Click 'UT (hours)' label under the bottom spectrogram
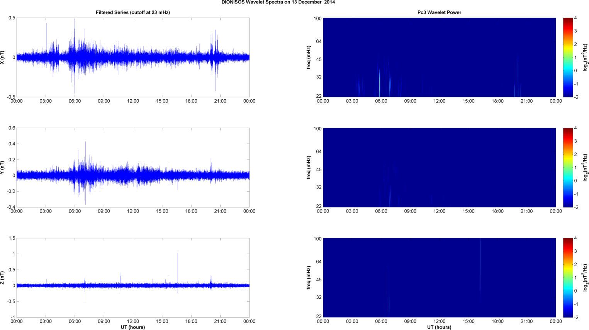The width and height of the screenshot is (589, 330). pos(439,327)
